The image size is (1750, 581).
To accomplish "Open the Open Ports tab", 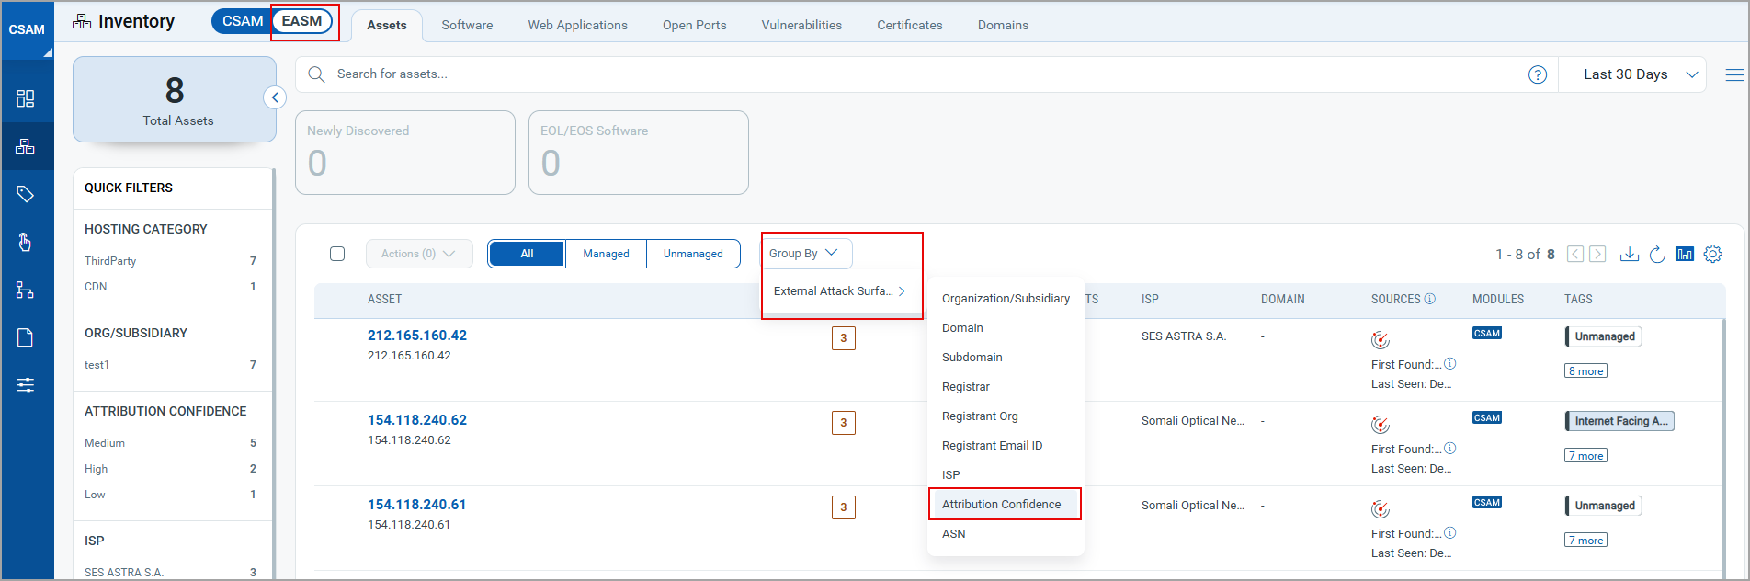I will click(695, 25).
